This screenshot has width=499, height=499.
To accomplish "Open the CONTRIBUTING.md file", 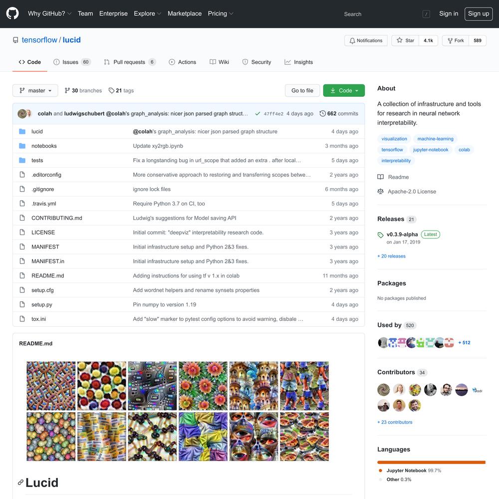I will tap(57, 218).
